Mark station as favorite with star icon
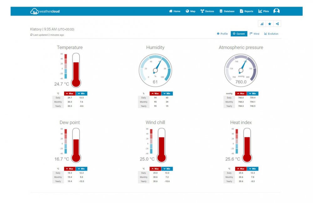The height and width of the screenshot is (203, 313). coord(269,24)
